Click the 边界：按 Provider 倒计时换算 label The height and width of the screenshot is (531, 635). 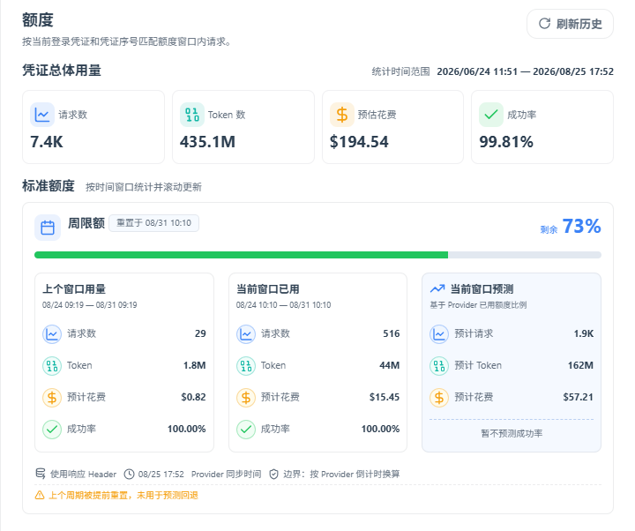click(341, 475)
